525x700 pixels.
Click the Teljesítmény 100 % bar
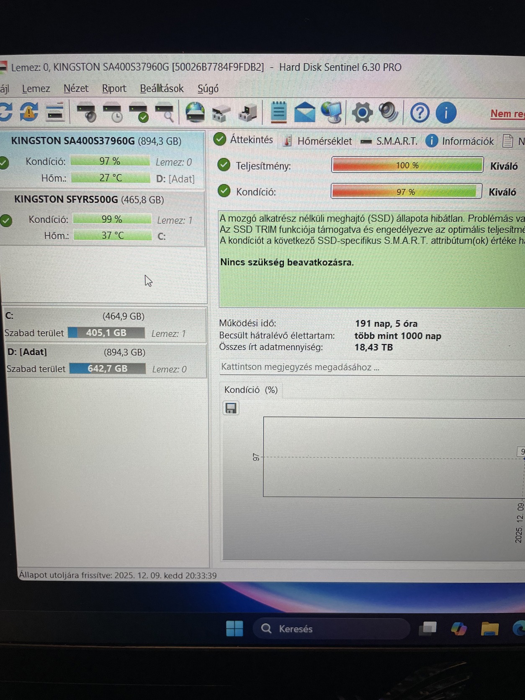pos(407,165)
